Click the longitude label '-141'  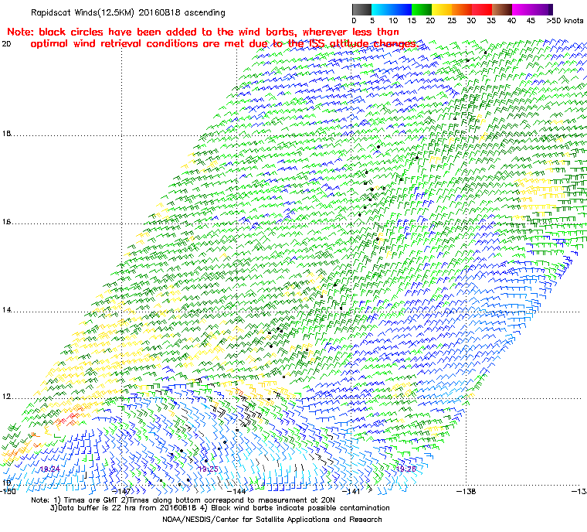(x=351, y=491)
